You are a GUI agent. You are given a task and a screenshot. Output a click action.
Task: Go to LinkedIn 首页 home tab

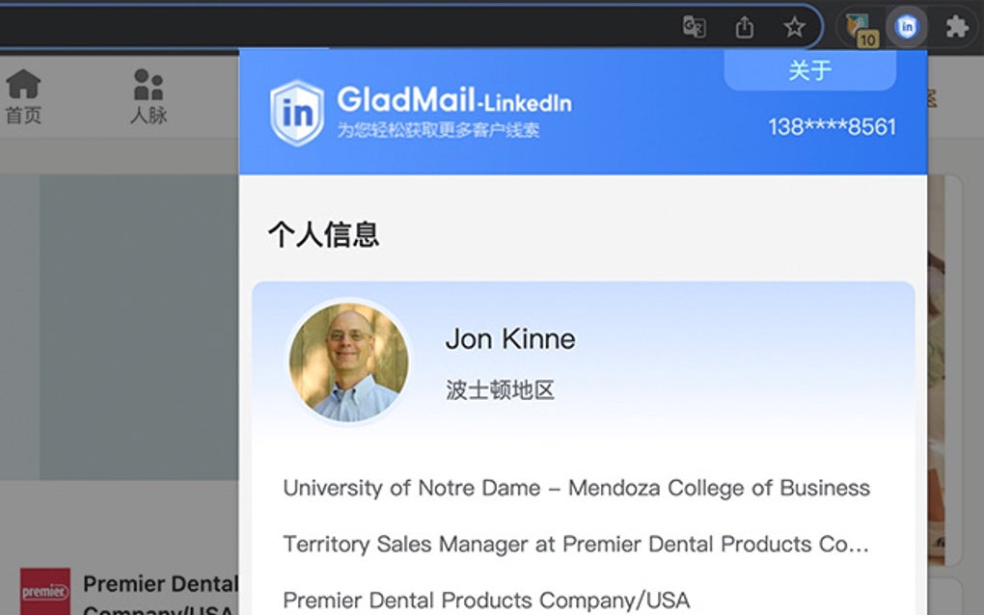pyautogui.click(x=23, y=97)
